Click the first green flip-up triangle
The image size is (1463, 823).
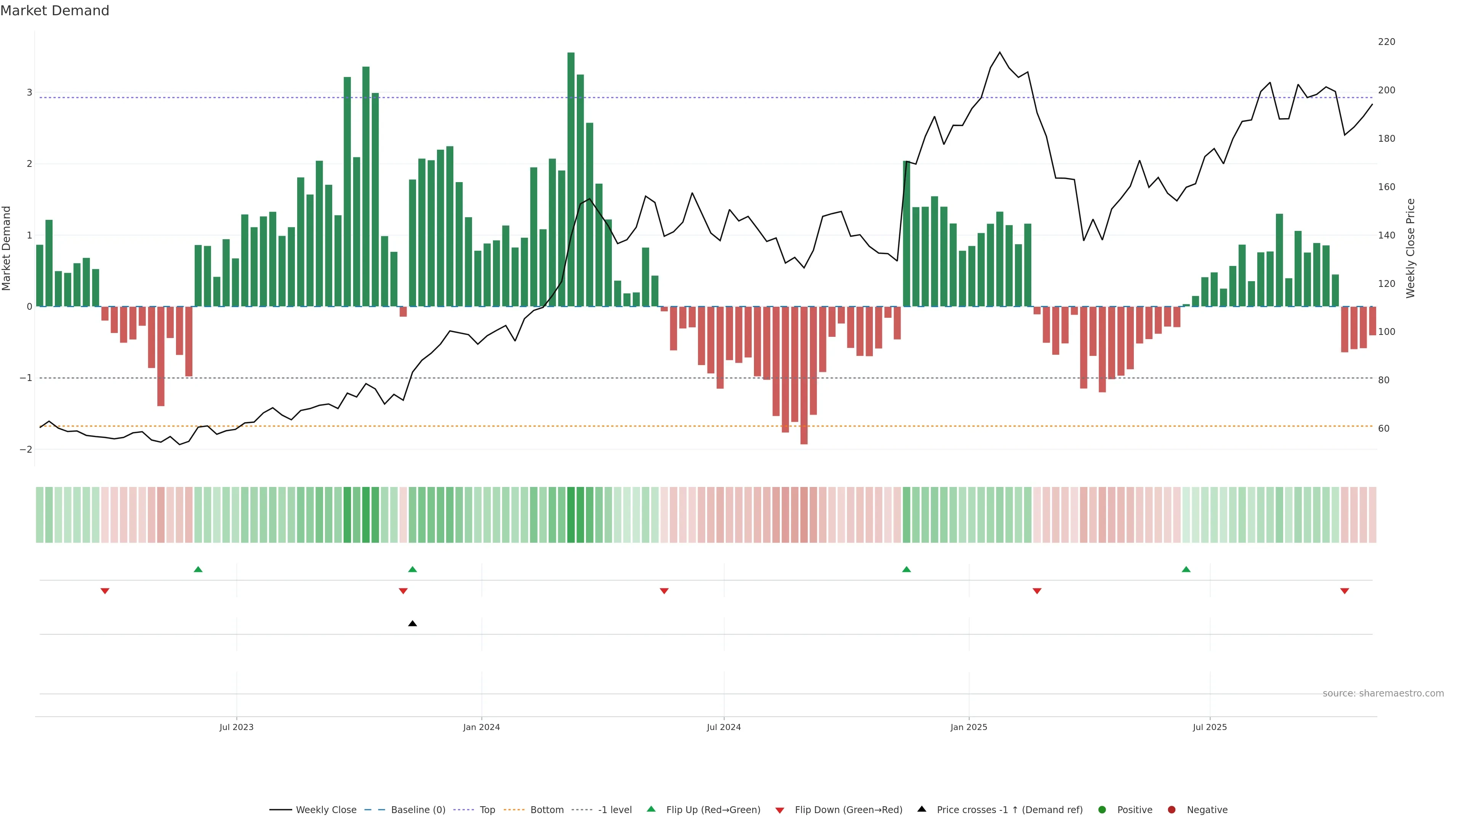coord(198,569)
